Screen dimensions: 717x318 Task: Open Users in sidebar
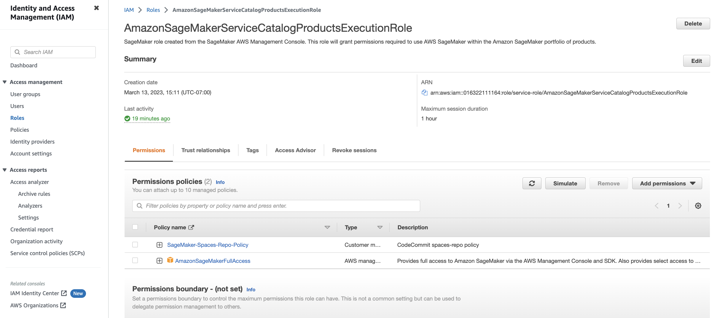(17, 106)
